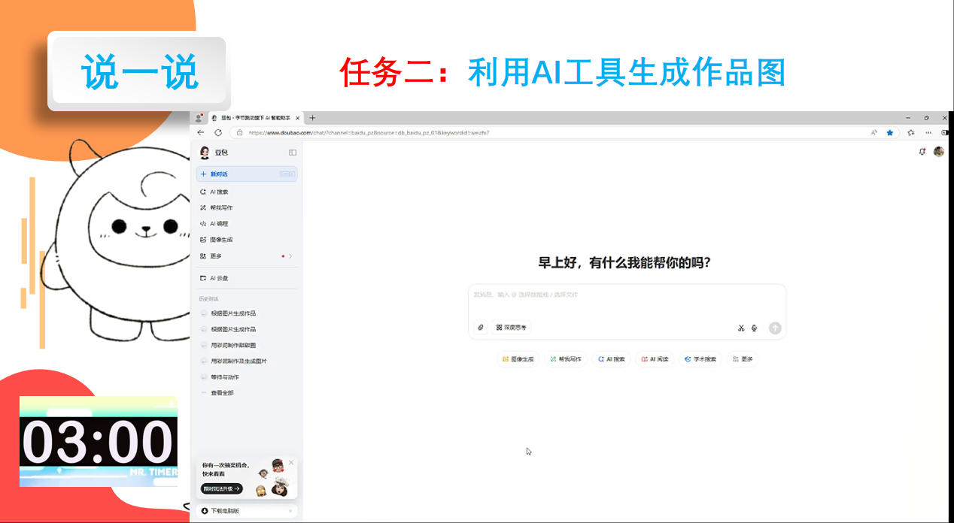
Task: Select AI 搜索 in the sidebar
Action: [x=219, y=192]
